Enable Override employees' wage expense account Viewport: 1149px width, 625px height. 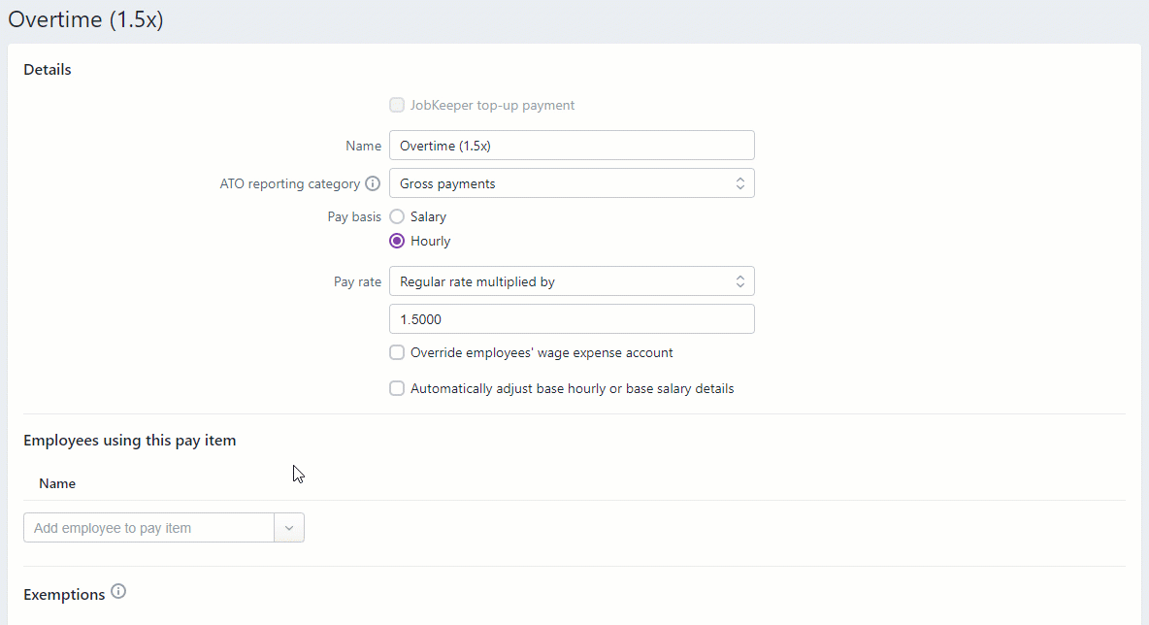pos(397,352)
